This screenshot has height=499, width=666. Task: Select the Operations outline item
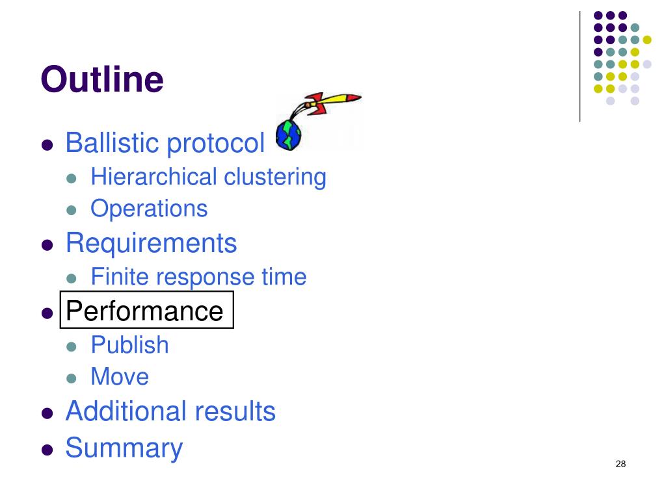pyautogui.click(x=149, y=209)
